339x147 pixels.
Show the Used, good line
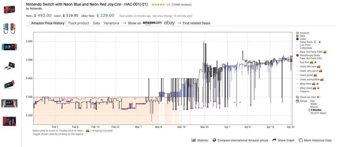(x=306, y=75)
